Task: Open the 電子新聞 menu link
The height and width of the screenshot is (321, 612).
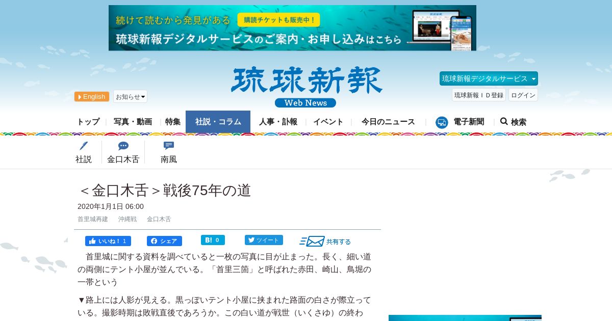Action: 469,122
